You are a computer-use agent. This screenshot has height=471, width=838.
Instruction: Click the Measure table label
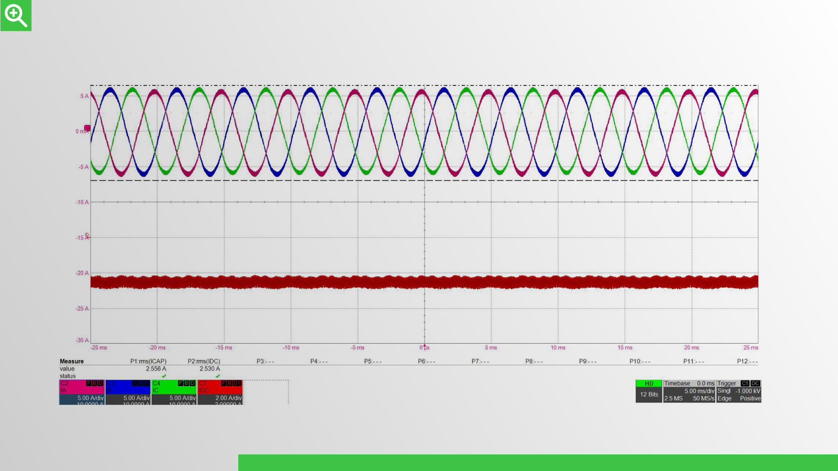pos(72,361)
